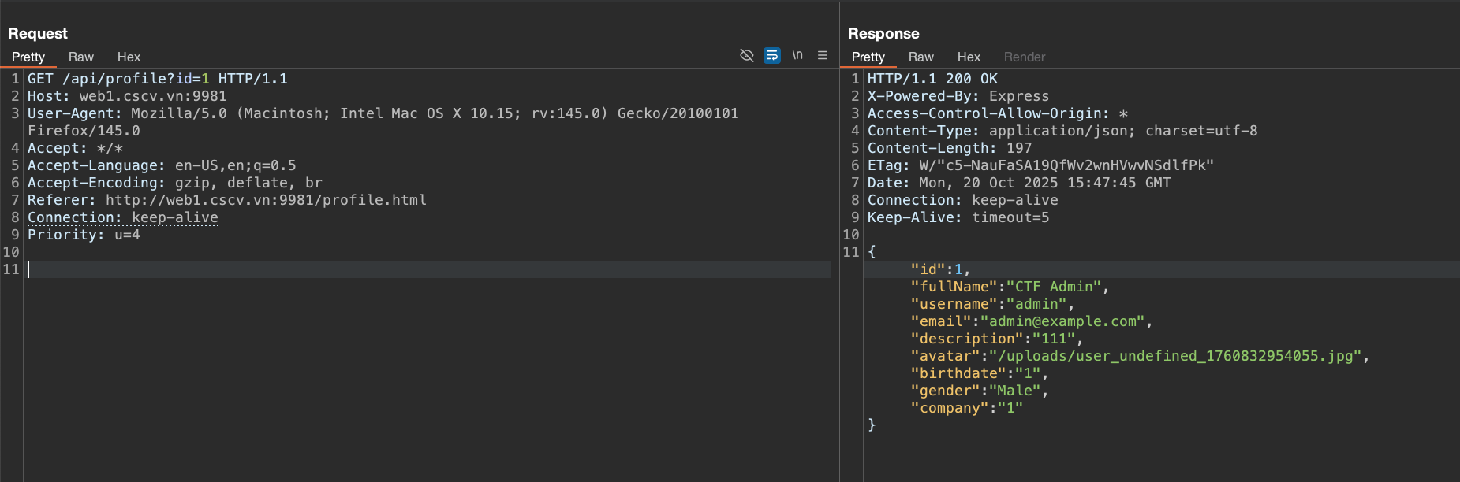This screenshot has width=1460, height=482.
Task: Click the HTTP/1.1 200 OK status line
Action: tap(932, 79)
